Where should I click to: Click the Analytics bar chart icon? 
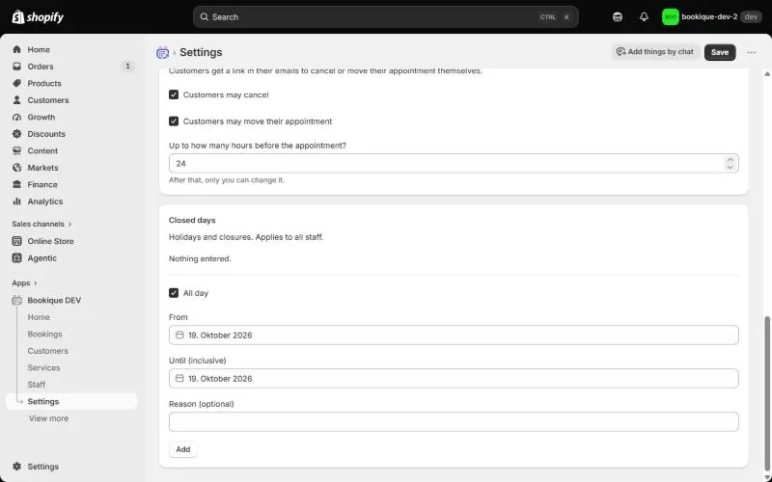17,201
